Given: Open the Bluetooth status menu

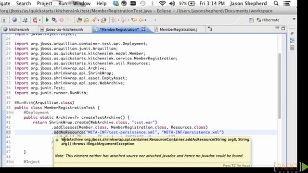Looking at the screenshot, I should click(153, 3).
